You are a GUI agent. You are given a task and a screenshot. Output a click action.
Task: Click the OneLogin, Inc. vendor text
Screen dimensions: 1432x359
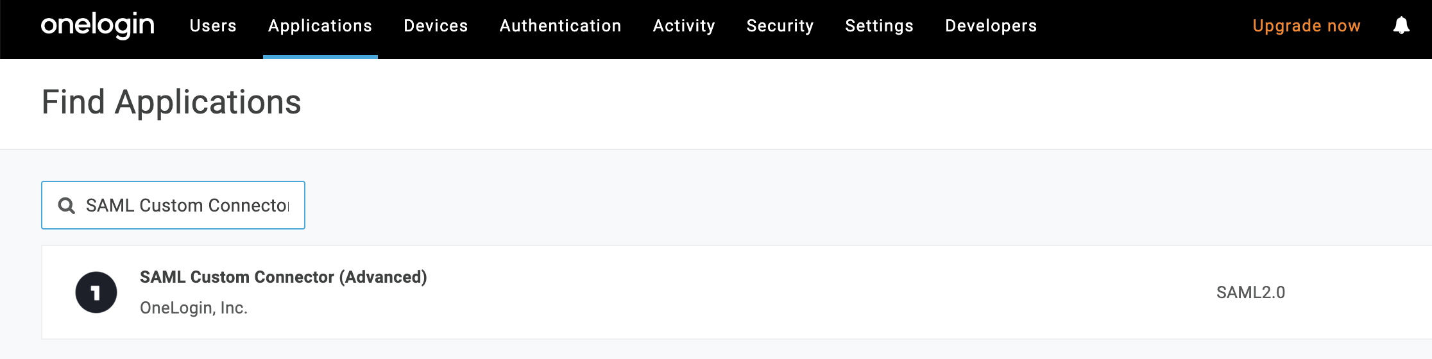point(193,308)
